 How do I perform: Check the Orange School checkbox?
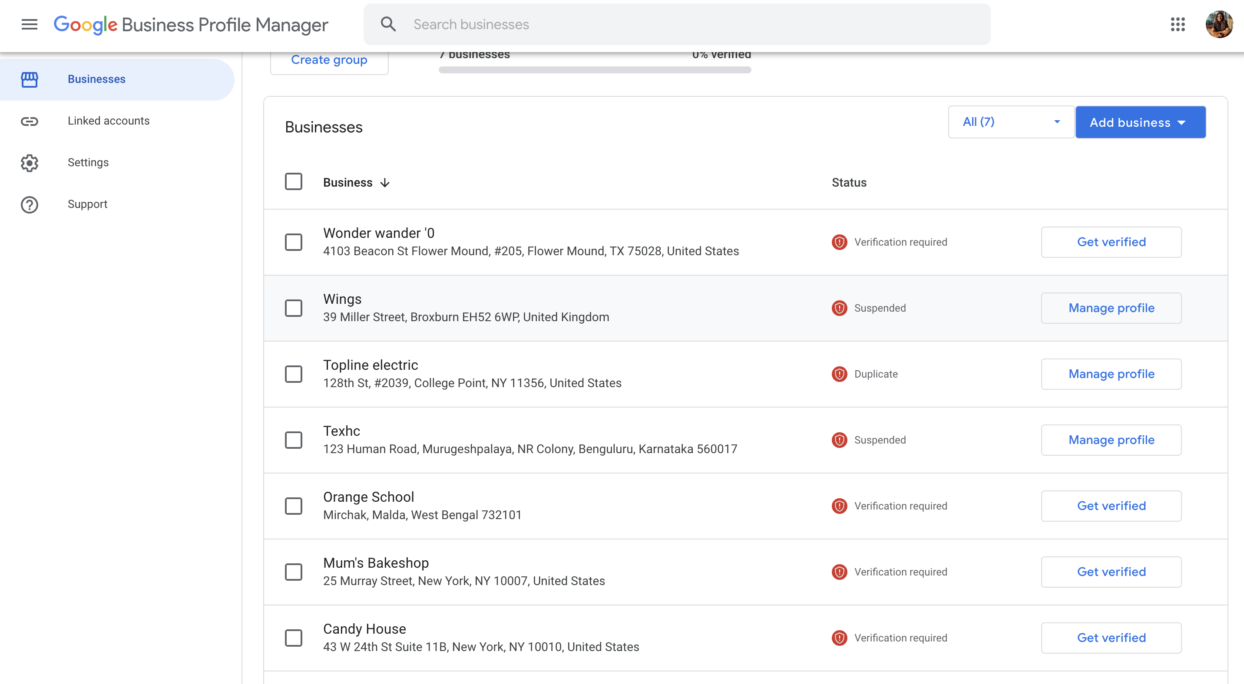(293, 506)
